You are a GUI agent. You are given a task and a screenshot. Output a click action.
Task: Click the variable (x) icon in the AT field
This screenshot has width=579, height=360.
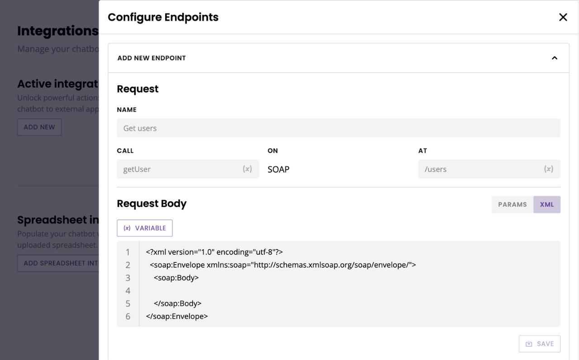point(548,168)
